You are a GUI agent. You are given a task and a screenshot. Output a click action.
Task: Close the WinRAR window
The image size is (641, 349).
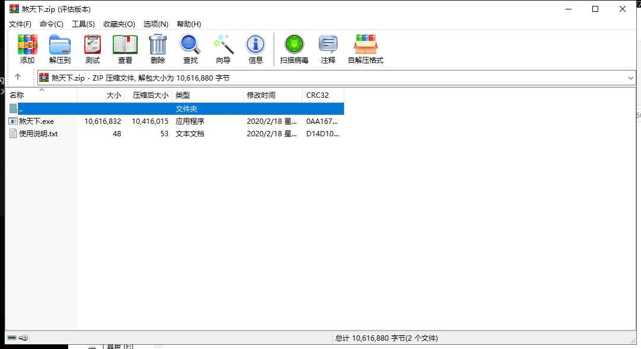point(622,9)
